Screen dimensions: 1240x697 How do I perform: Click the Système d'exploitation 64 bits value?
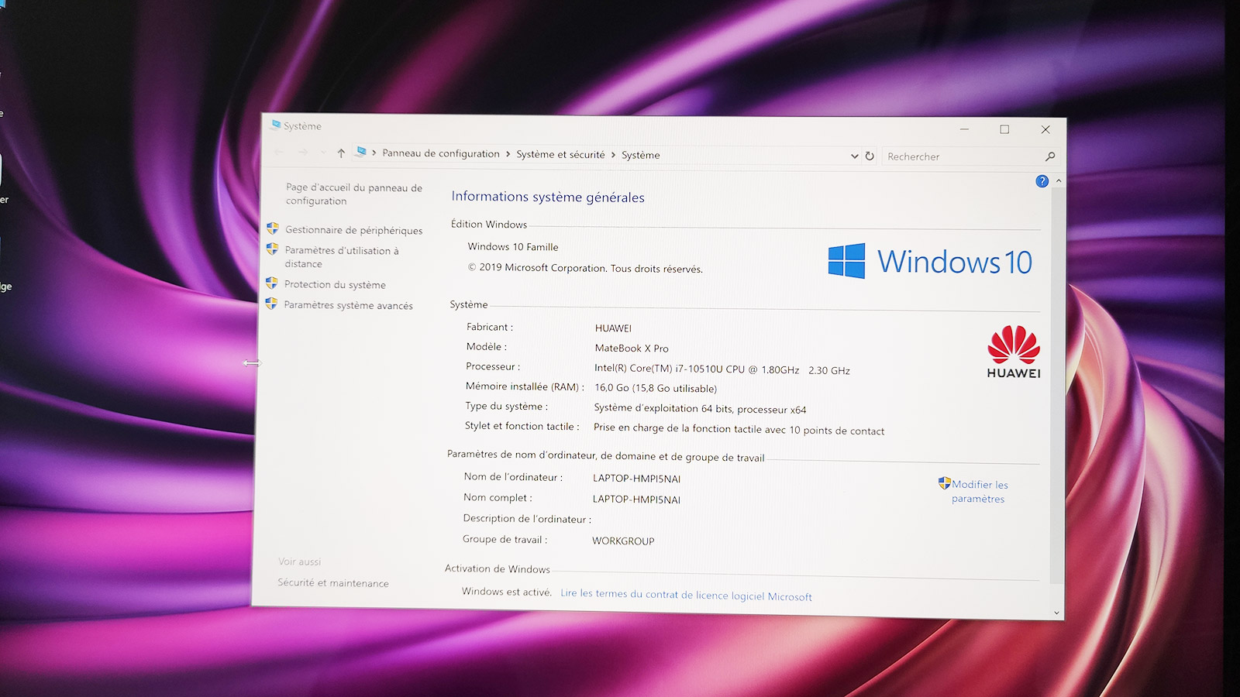(x=700, y=408)
